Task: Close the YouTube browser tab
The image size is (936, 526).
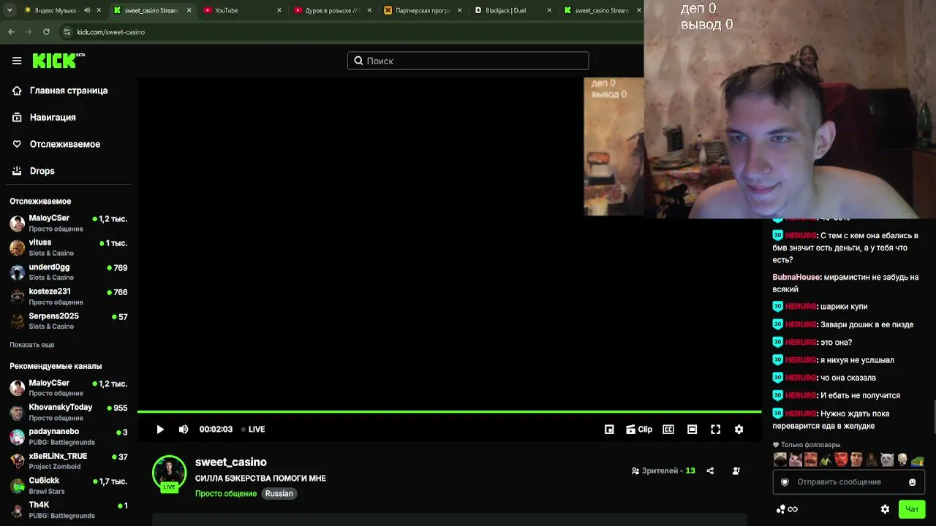Action: (279, 10)
